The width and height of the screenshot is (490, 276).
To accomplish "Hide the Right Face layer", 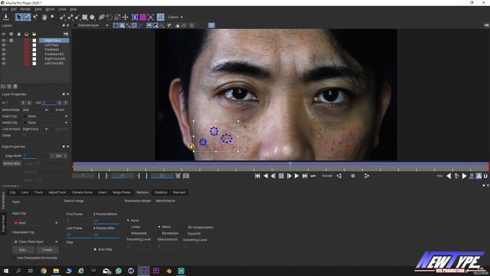I will (x=3, y=41).
